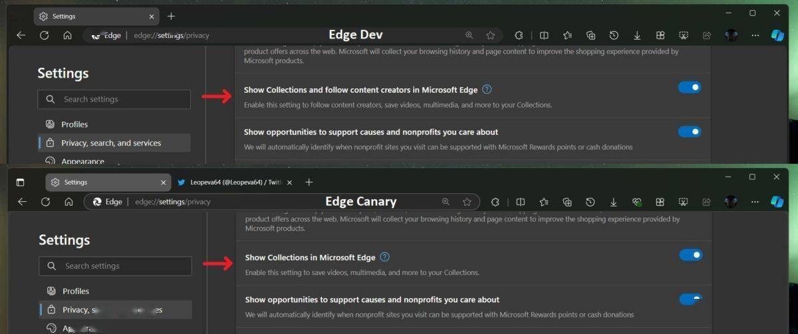
Task: Click Share icon in Edge Dev toolbar
Action: coord(707,35)
